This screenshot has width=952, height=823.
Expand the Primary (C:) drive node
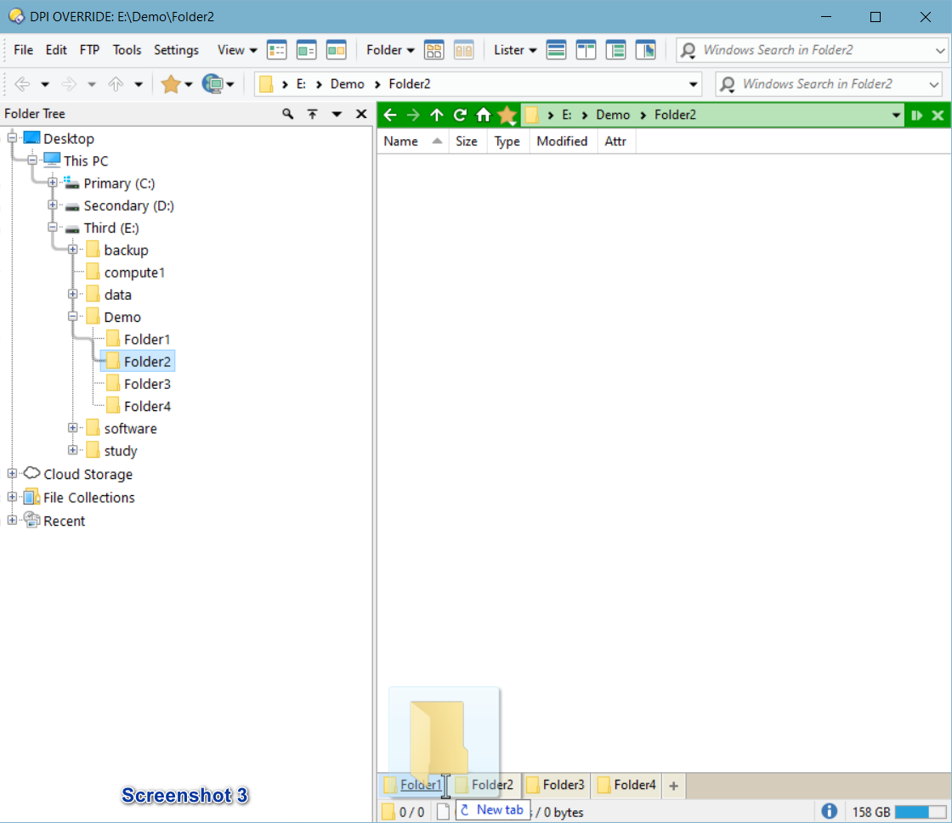tap(53, 183)
